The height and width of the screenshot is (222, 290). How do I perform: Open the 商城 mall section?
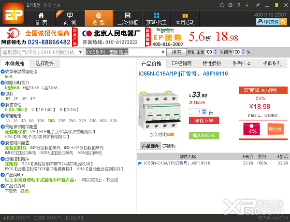tap(70, 18)
